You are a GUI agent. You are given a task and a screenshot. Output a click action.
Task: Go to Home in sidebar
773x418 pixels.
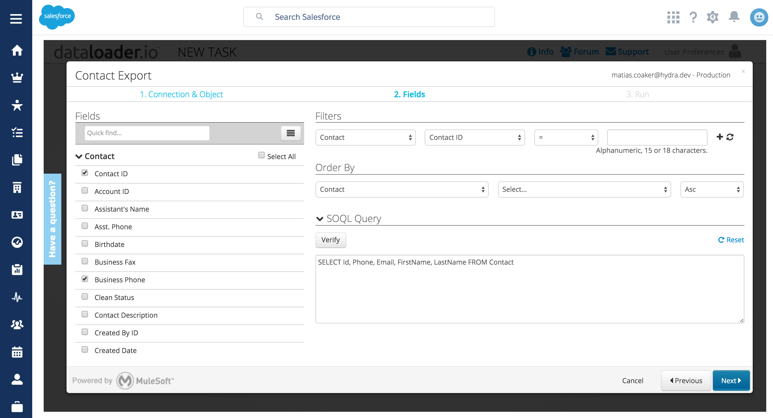[17, 50]
